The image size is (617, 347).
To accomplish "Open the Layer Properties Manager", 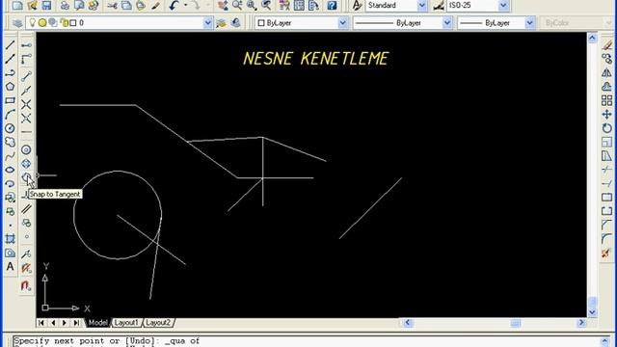I will 17,23.
